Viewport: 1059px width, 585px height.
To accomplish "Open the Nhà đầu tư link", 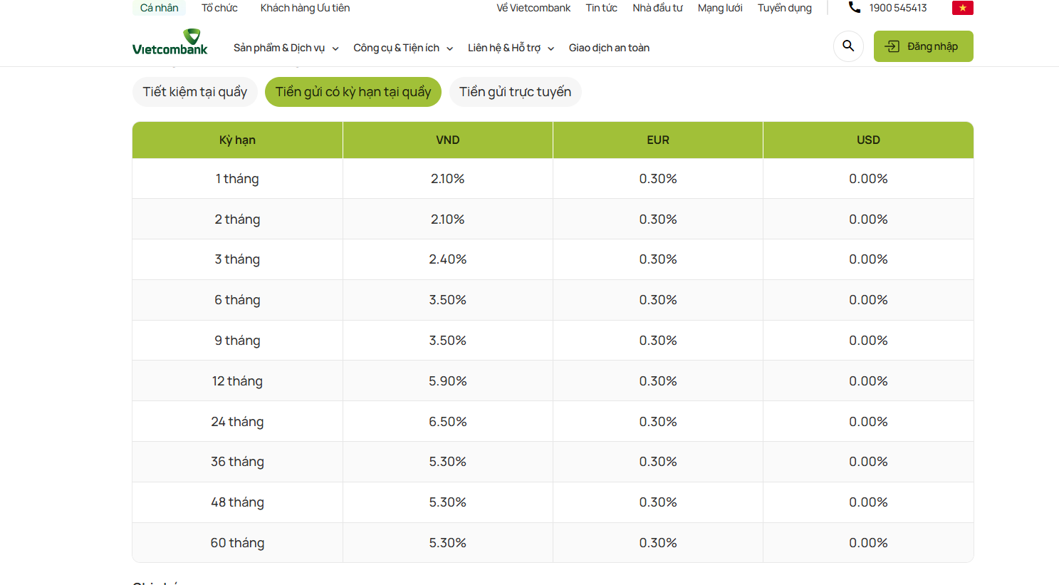I will click(657, 8).
